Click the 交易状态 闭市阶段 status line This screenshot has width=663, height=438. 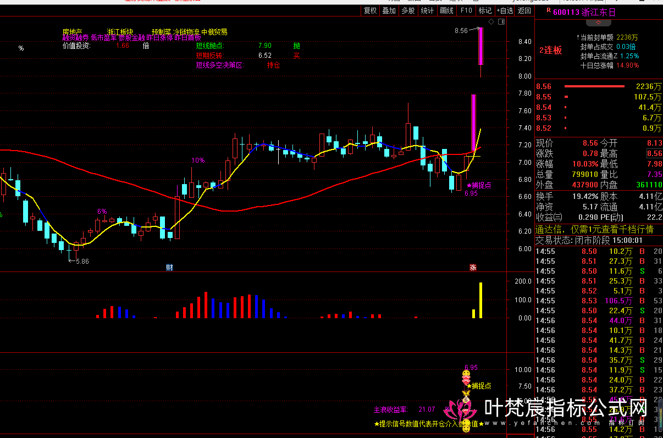pos(589,240)
